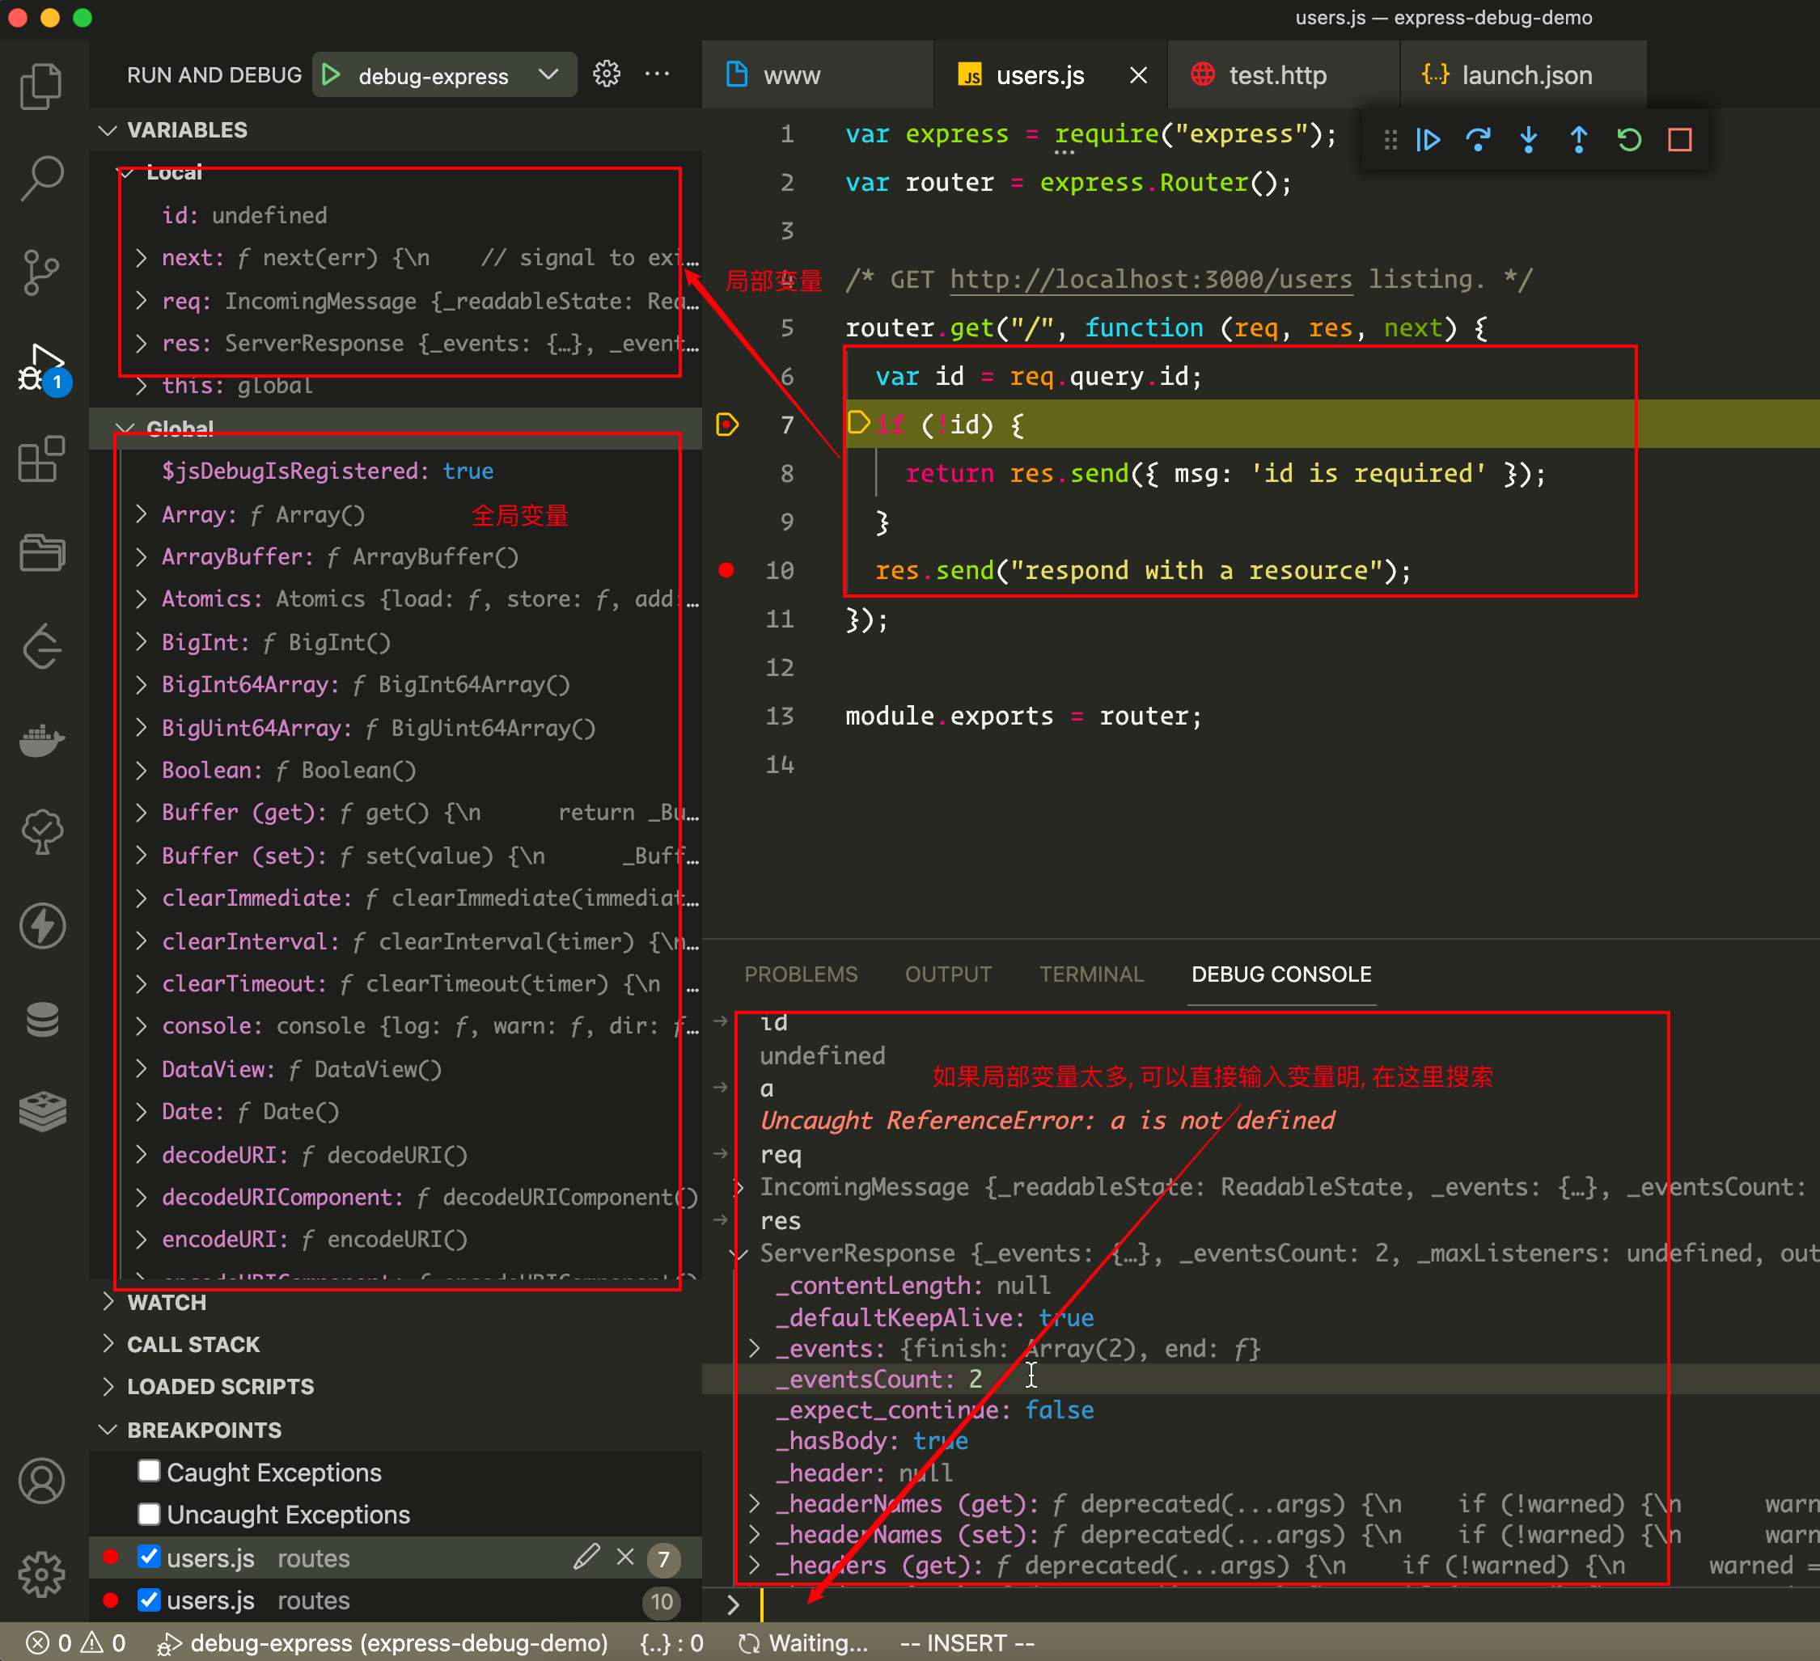Image resolution: width=1820 pixels, height=1661 pixels.
Task: Disable the users.js line 10 breakpoint
Action: point(149,1600)
